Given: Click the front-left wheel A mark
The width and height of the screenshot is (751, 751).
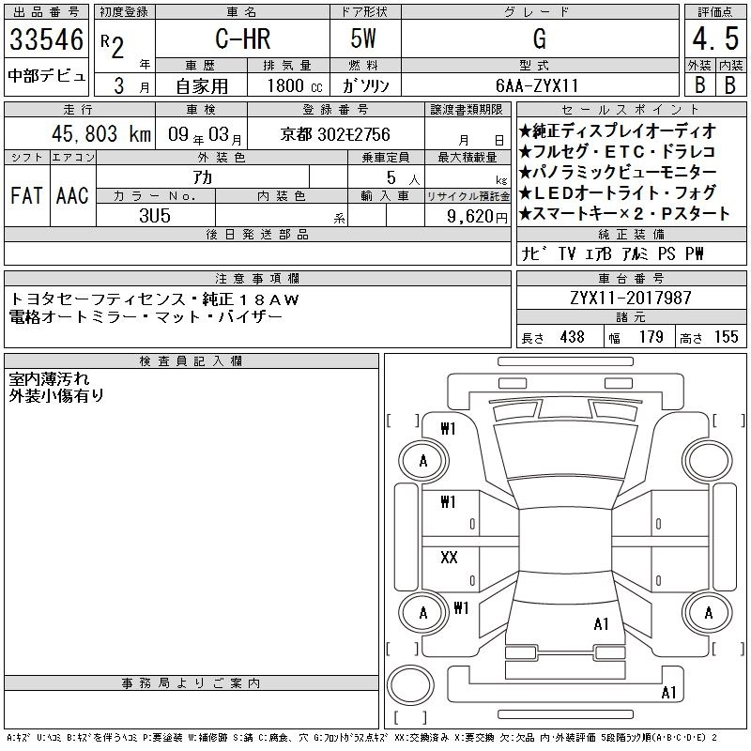Looking at the screenshot, I should (423, 461).
